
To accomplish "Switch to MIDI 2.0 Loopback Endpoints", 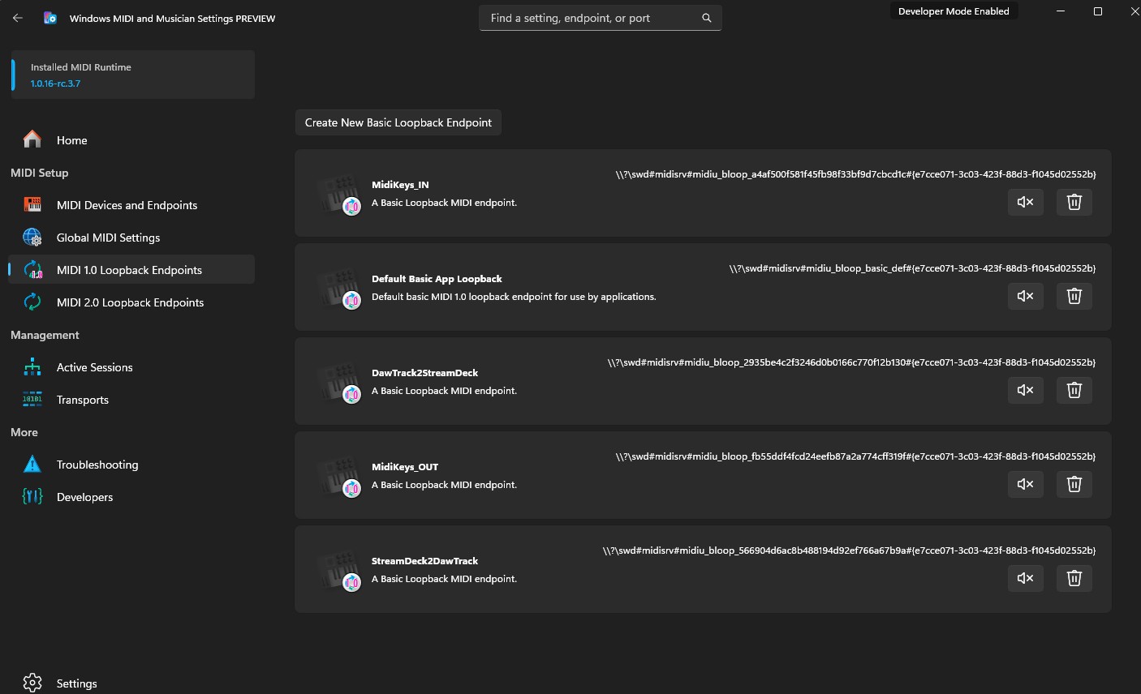I will (130, 302).
